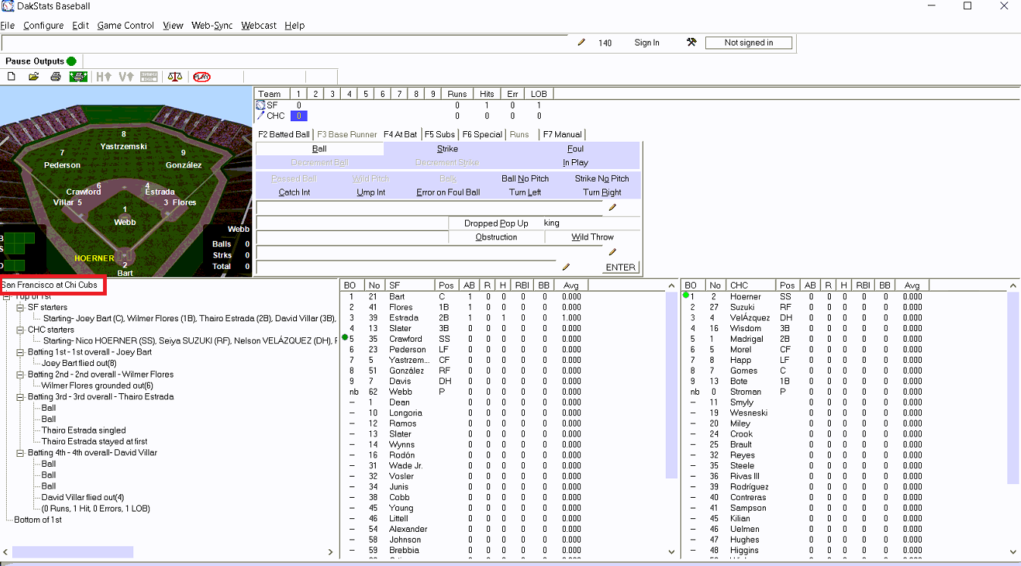Switch to the F2 Batted Ball tab
Image resolution: width=1021 pixels, height=566 pixels.
coord(283,134)
